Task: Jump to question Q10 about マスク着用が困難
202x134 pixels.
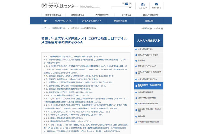Action: (x=67, y=95)
